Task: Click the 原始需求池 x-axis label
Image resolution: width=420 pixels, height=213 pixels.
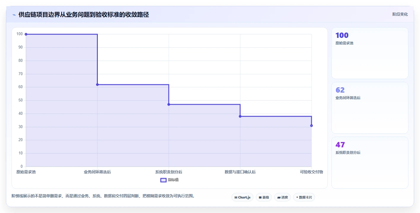Action: (26, 172)
